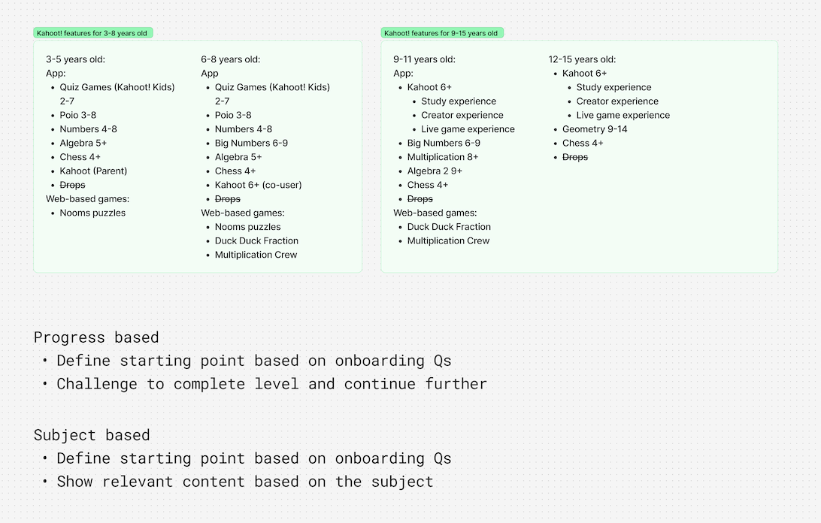821x523 pixels.
Task: Click the 'Kahoot (Parent)' list item
Action: point(93,171)
